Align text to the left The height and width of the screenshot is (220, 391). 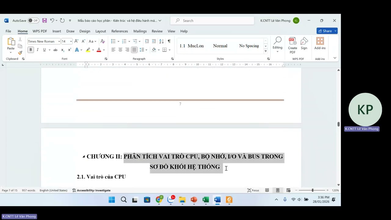(113, 50)
